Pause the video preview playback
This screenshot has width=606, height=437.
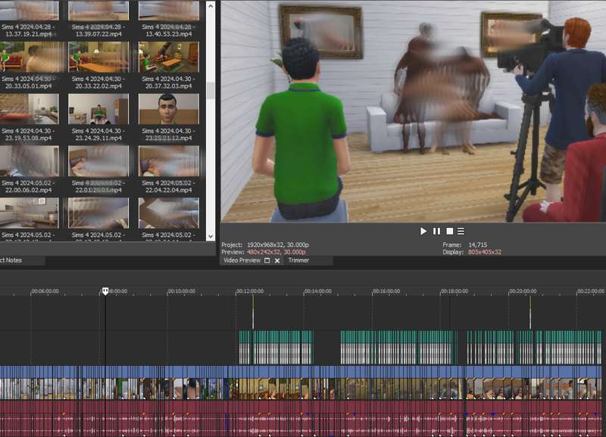[437, 231]
